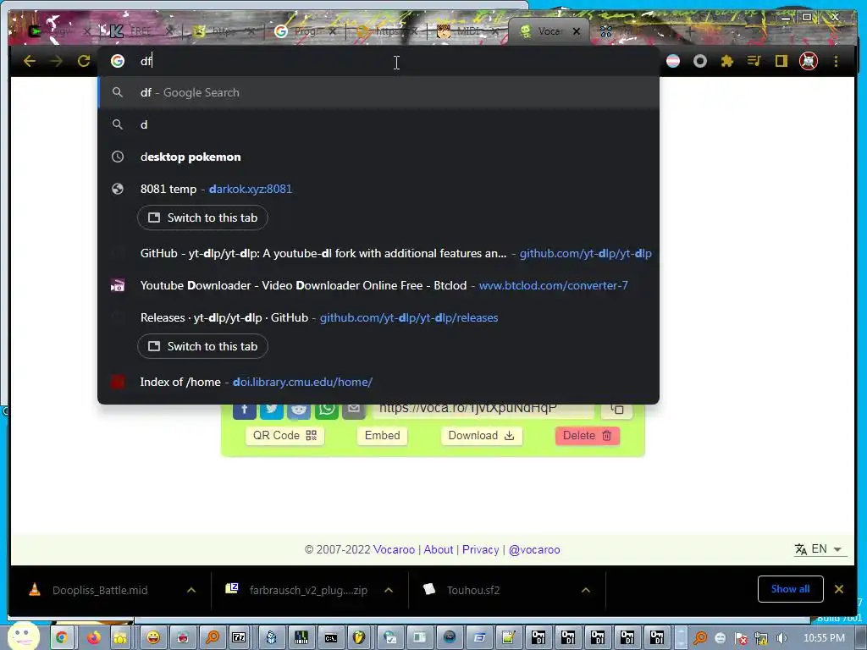This screenshot has height=650, width=867.
Task: Click the volume speaker tray icon
Action: pos(781,638)
